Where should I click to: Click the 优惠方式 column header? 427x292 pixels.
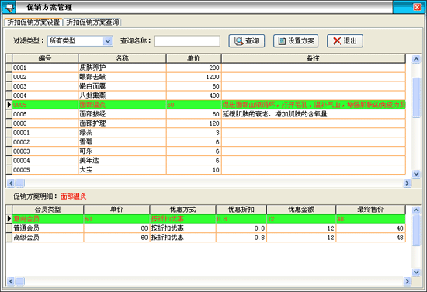[182, 210]
